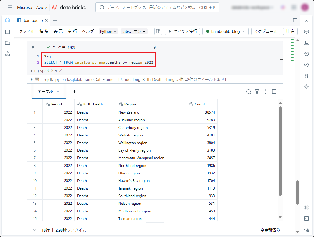The image size is (314, 237).
Task: Expand the _sqldf dataframe schema
Action: coord(32,79)
